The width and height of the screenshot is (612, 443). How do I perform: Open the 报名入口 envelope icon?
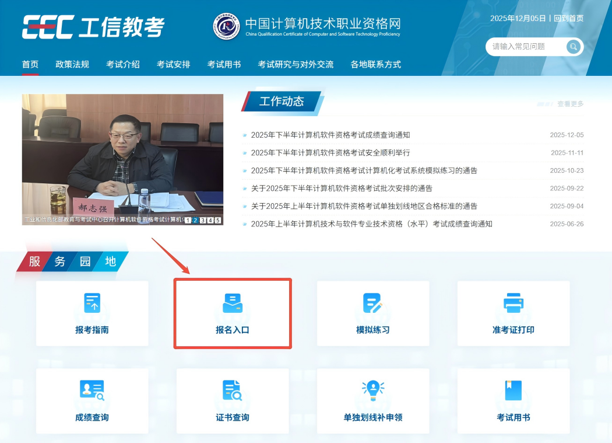[x=233, y=303]
